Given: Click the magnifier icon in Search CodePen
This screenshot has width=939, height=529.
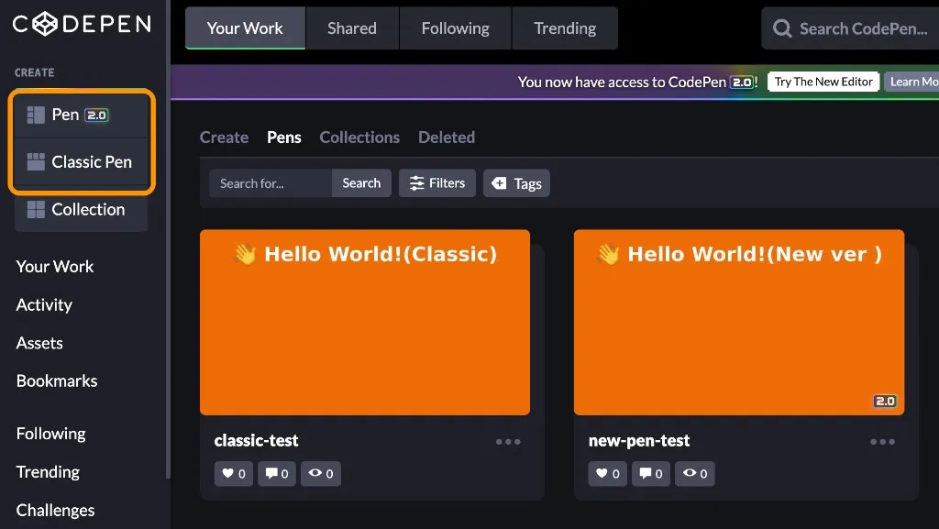Looking at the screenshot, I should pos(782,28).
